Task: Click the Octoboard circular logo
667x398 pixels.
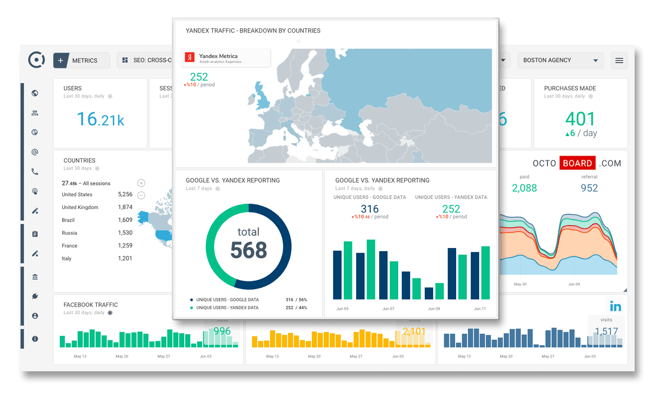Action: point(36,60)
